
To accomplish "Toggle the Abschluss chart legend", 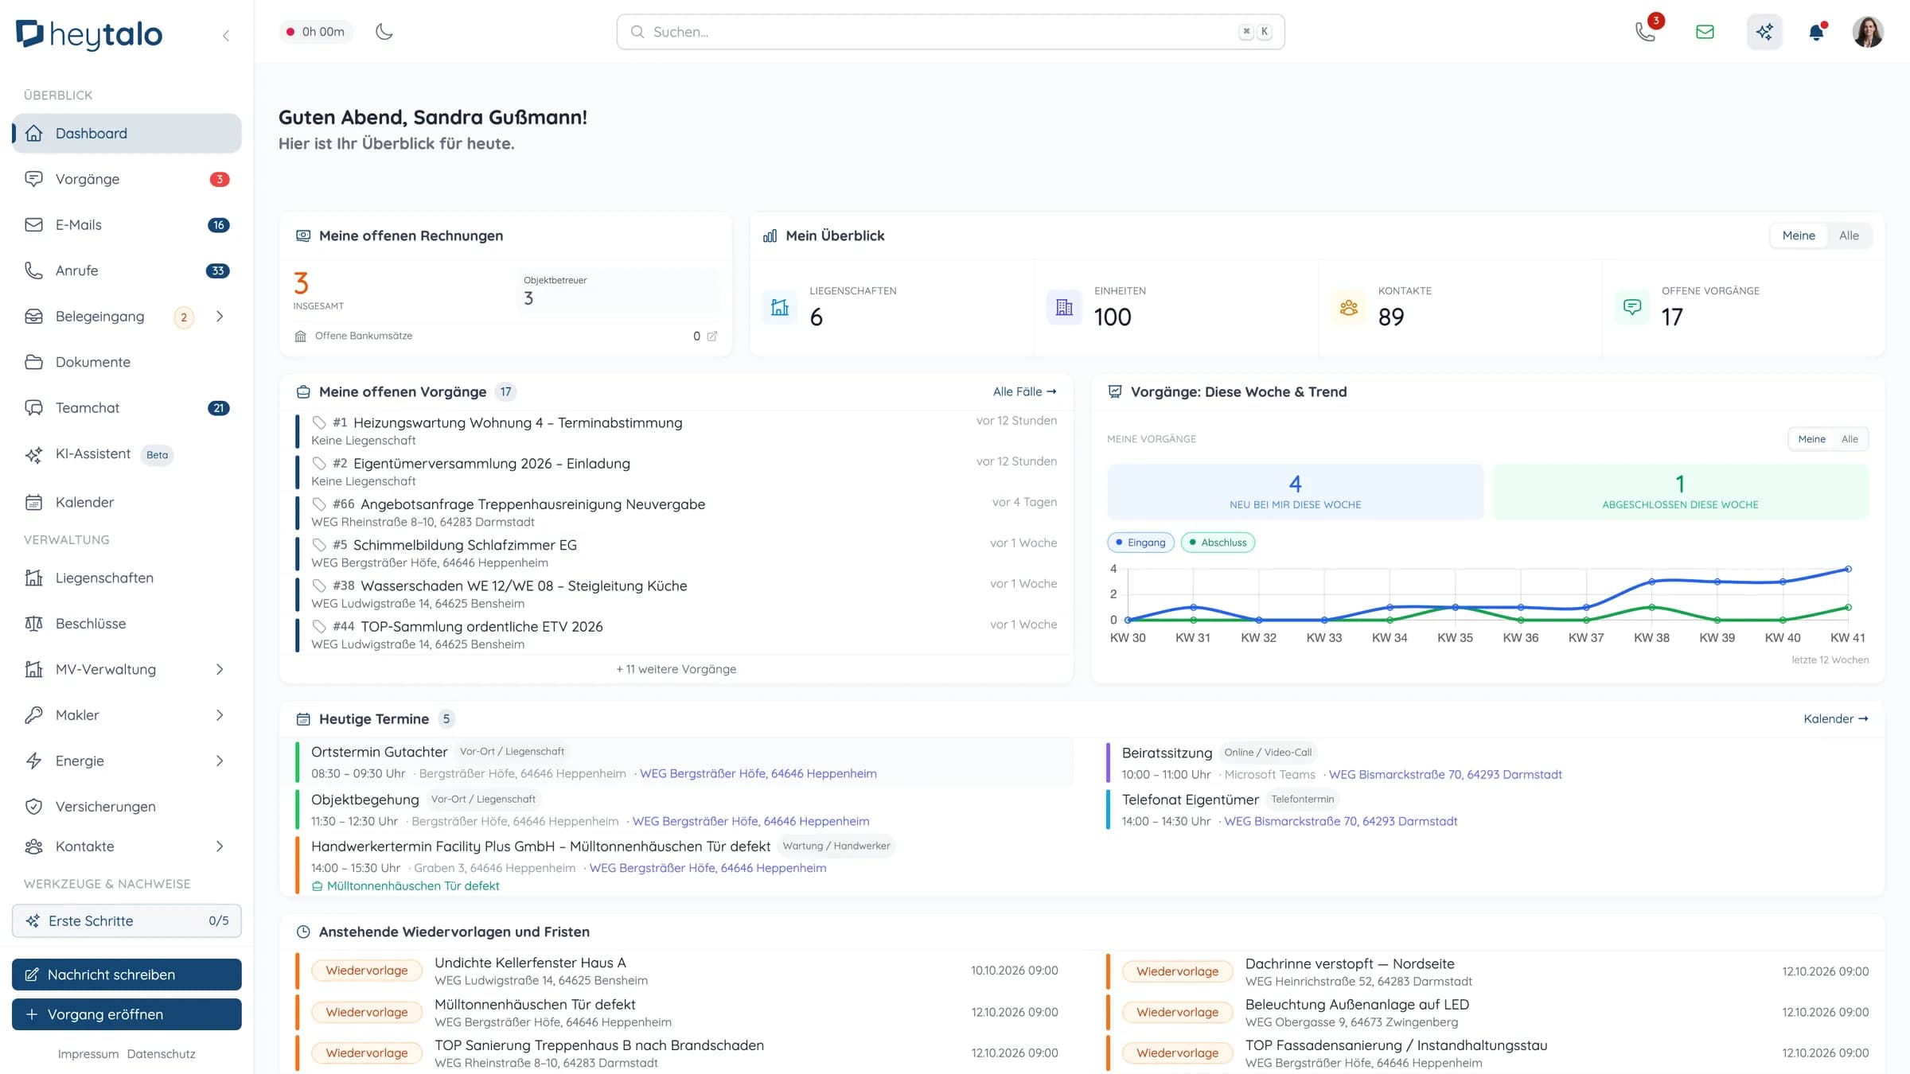I will (1218, 543).
